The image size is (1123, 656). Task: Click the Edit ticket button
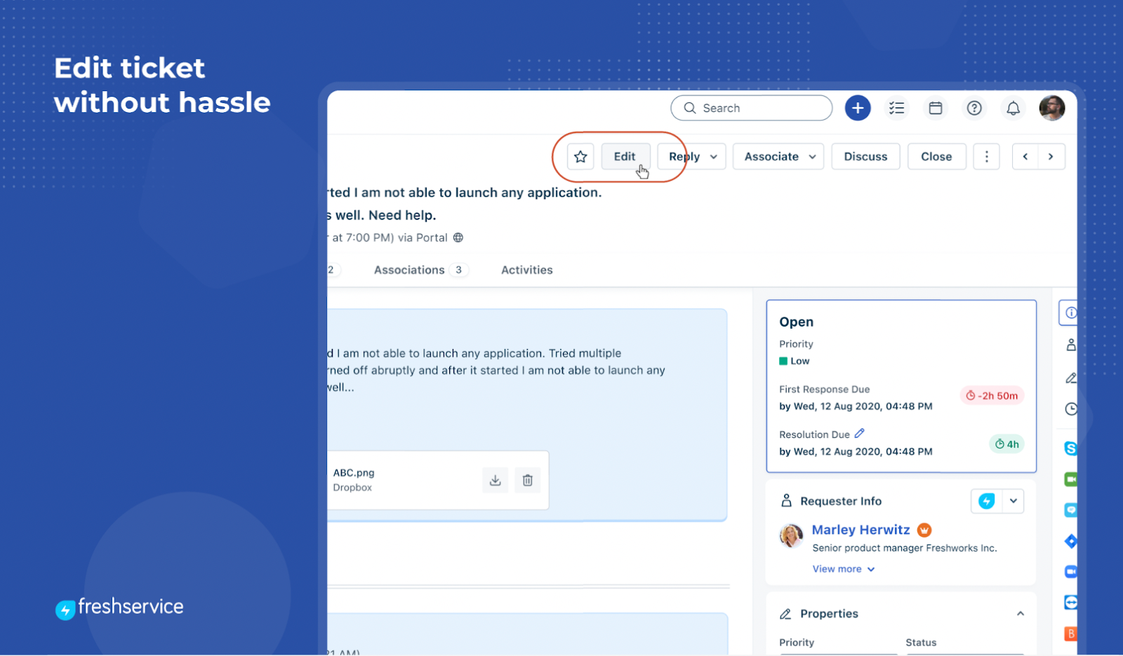(625, 156)
